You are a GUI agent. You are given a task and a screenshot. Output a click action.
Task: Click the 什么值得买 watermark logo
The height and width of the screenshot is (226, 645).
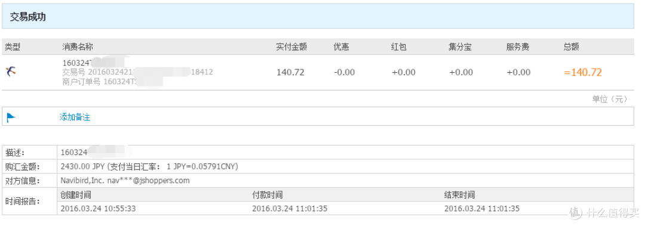point(604,212)
